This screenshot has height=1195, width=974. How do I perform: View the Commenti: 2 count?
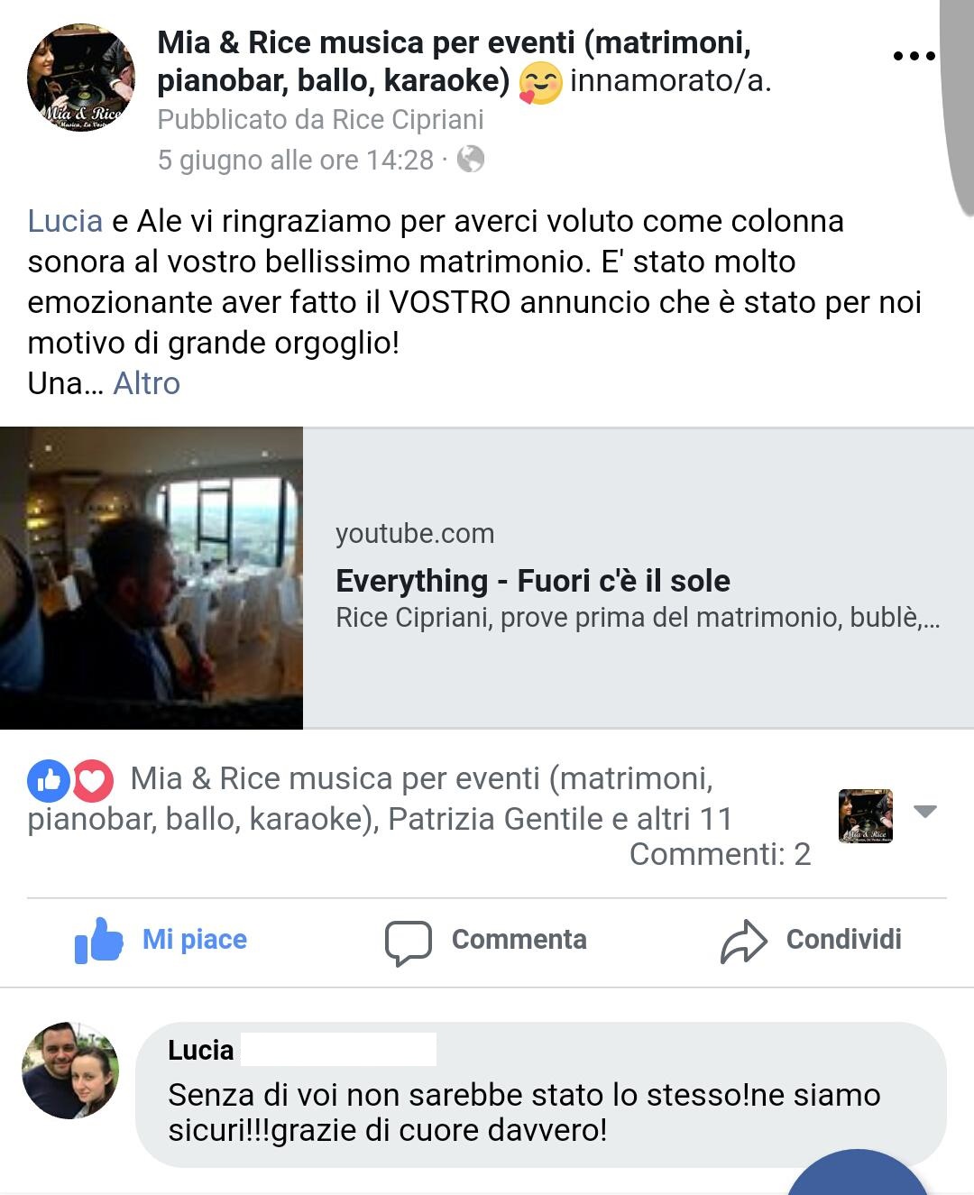click(720, 854)
